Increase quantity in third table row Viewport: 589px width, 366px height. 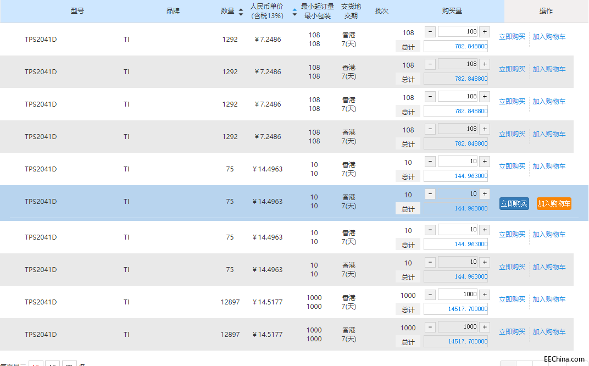485,96
